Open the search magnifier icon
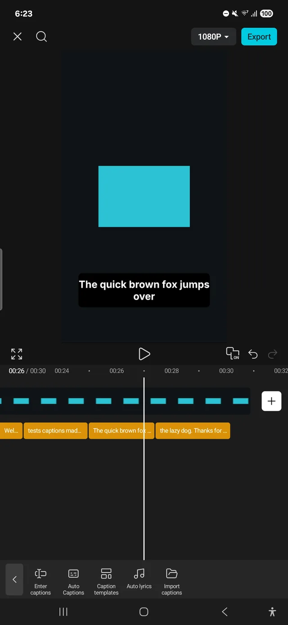This screenshot has height=625, width=288. tap(41, 36)
